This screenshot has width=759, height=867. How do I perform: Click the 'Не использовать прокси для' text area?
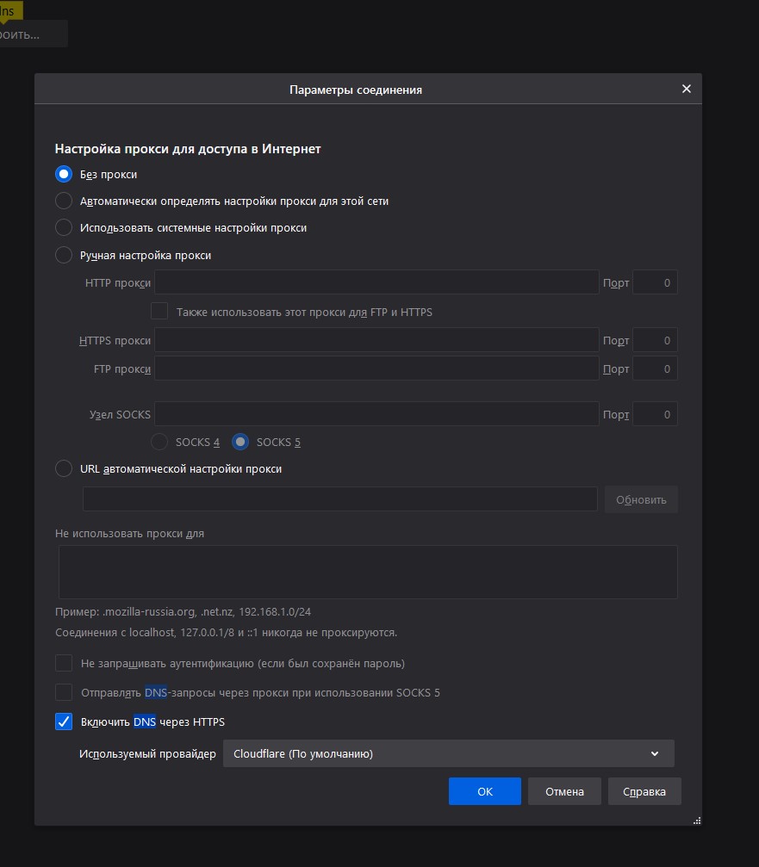368,572
